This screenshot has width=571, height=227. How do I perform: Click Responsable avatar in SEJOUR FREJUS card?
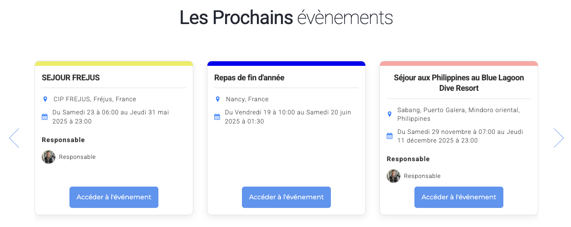pyautogui.click(x=49, y=157)
